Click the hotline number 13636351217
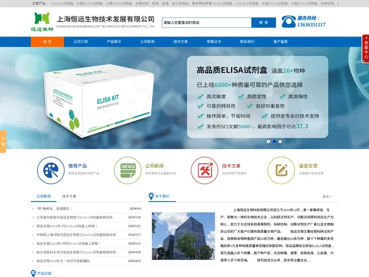The width and height of the screenshot is (369, 277). (311, 25)
